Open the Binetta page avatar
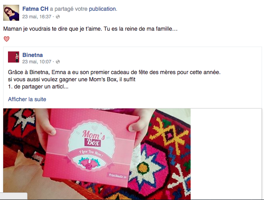264x200 pixels. (14, 57)
